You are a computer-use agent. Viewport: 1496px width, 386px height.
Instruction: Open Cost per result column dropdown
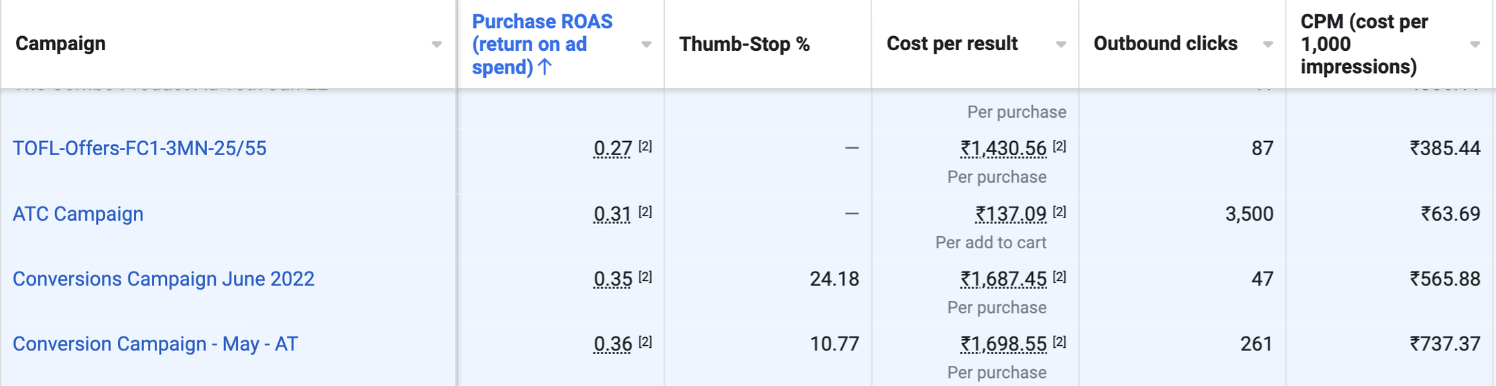click(x=1061, y=45)
